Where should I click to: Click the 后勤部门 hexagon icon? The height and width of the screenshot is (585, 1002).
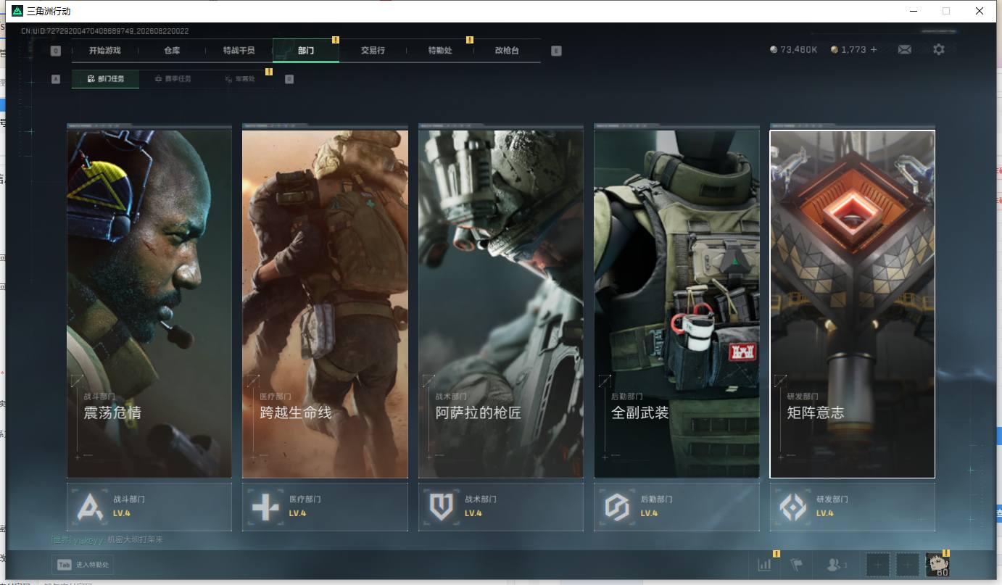[617, 507]
